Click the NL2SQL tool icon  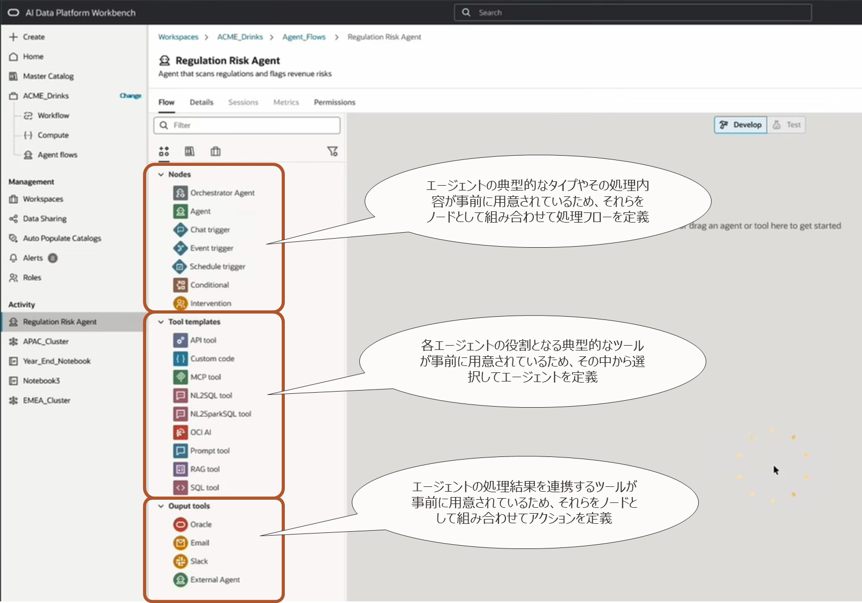pos(180,395)
